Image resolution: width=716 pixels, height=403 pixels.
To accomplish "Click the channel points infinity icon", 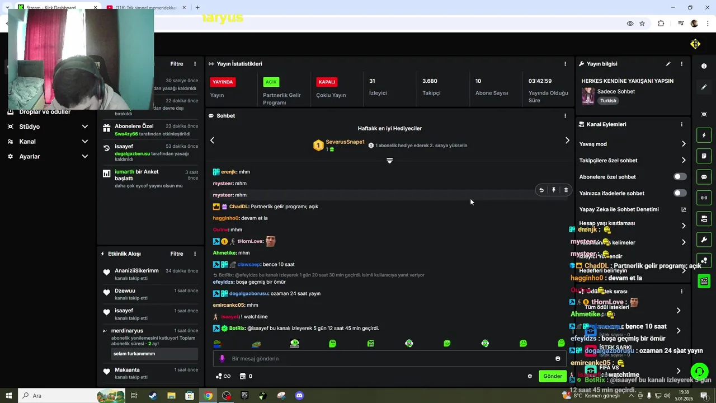I will pyautogui.click(x=223, y=376).
